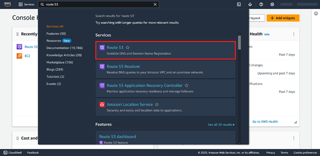Open the notifications bell
Viewport: 320px width, 156px height.
[250, 4]
